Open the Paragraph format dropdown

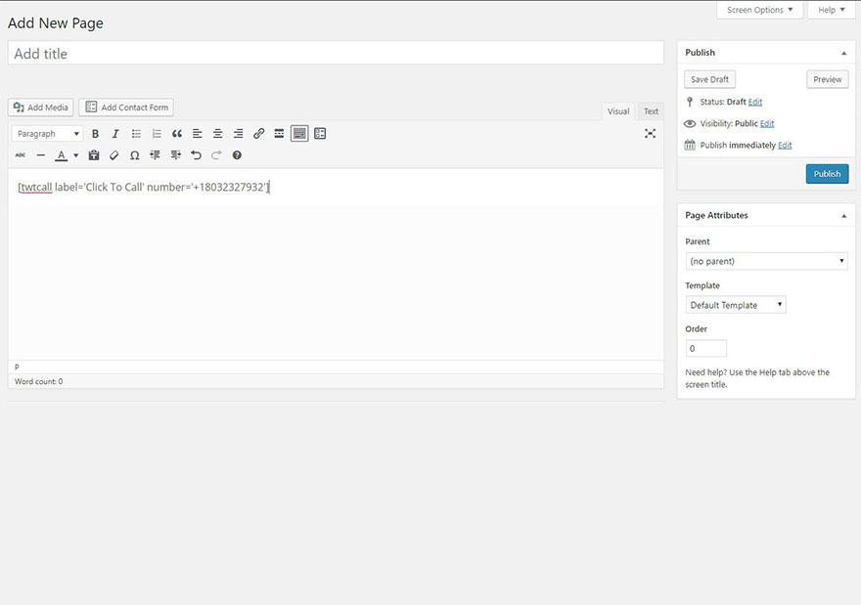pyautogui.click(x=47, y=134)
